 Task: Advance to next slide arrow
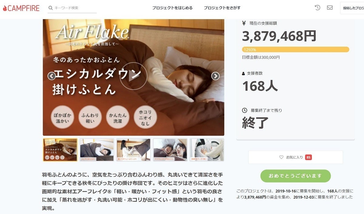pyautogui.click(x=215, y=76)
